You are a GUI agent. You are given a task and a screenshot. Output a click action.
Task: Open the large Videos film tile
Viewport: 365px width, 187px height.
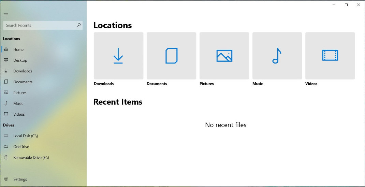pos(330,56)
